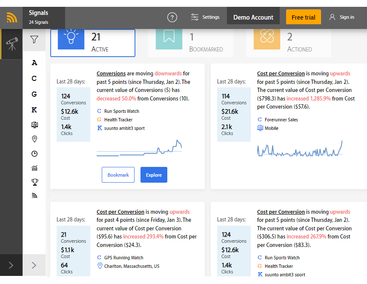Click '64 Clicks' stat
367x284 pixels.
pyautogui.click(x=66, y=268)
